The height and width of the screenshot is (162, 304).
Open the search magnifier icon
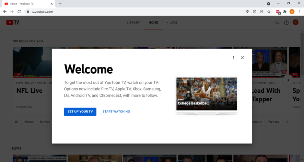277,23
